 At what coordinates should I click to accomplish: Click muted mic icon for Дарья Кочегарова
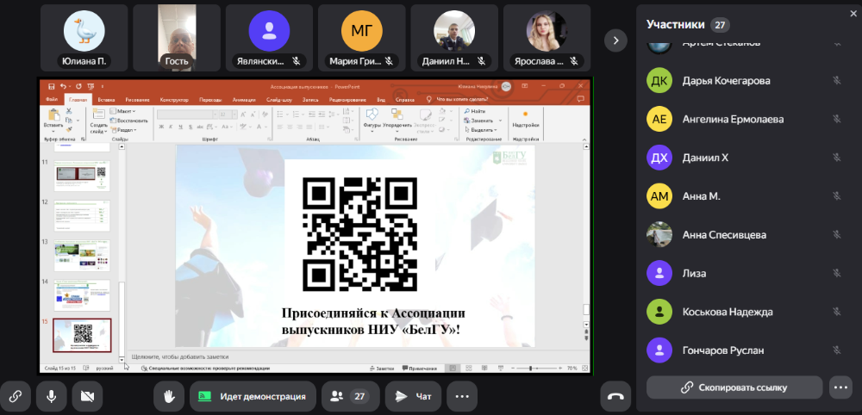pyautogui.click(x=837, y=81)
